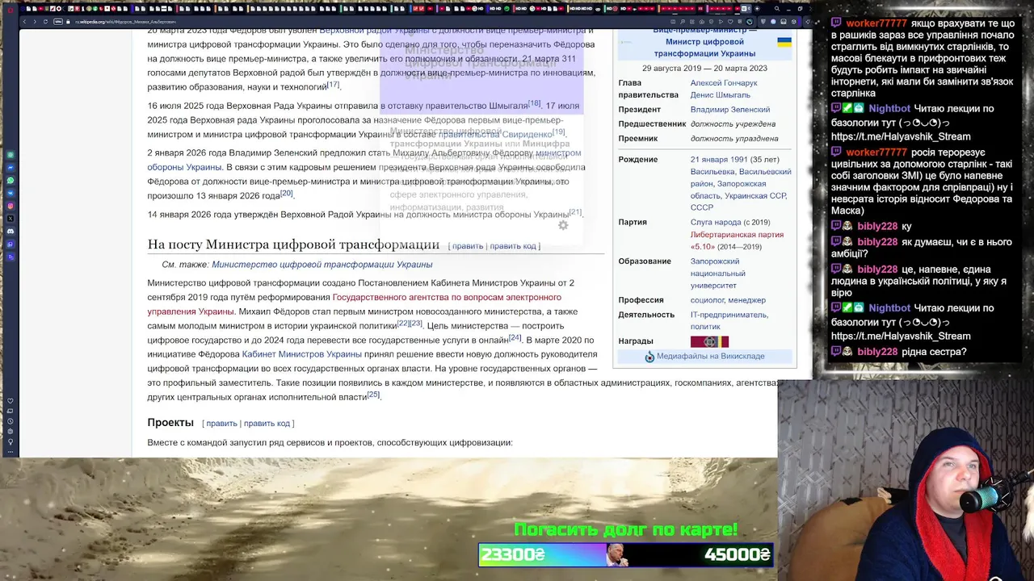Open the IT-предприниматель link

point(729,315)
